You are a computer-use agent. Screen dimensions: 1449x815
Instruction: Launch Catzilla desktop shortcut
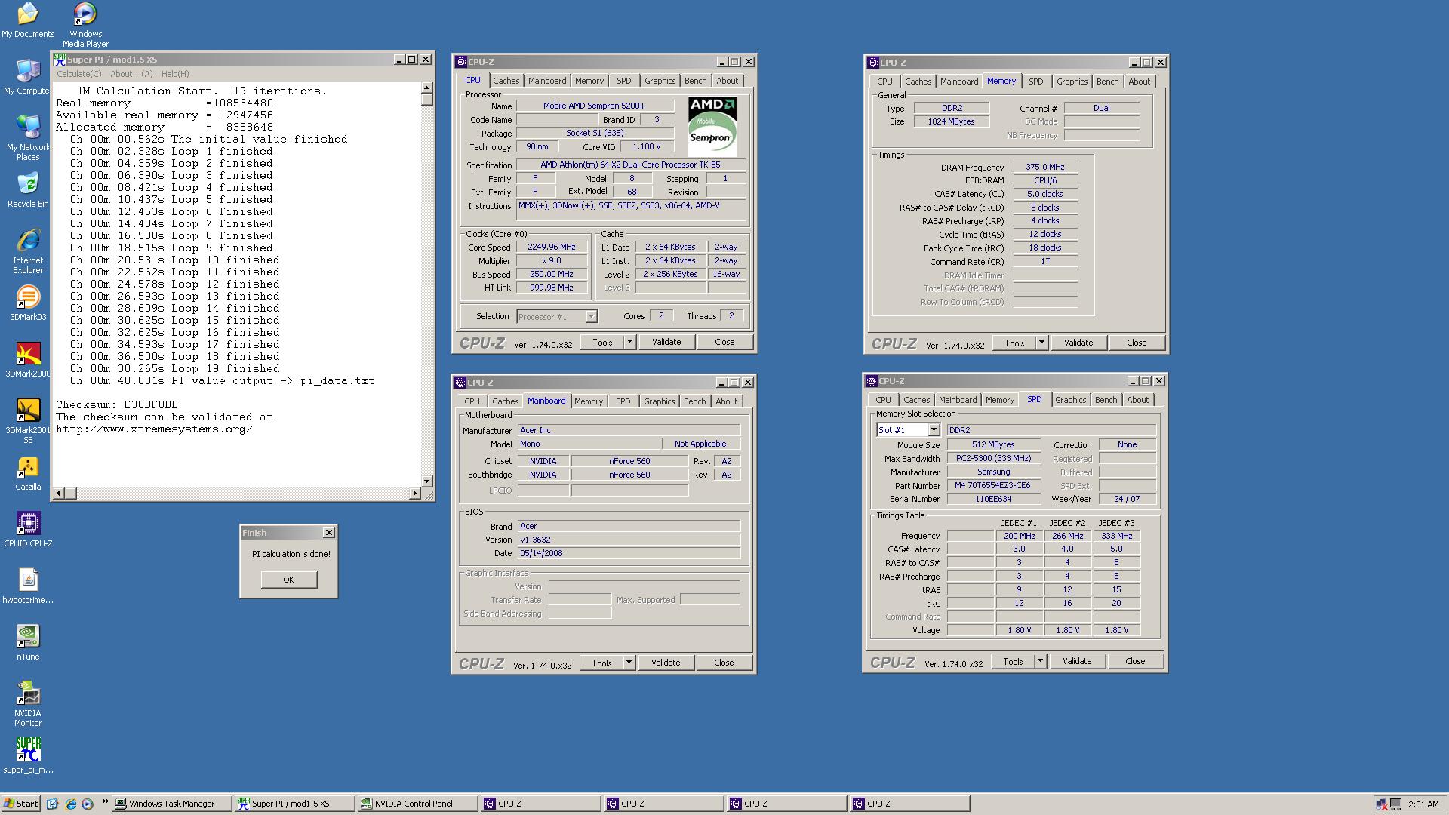[28, 473]
